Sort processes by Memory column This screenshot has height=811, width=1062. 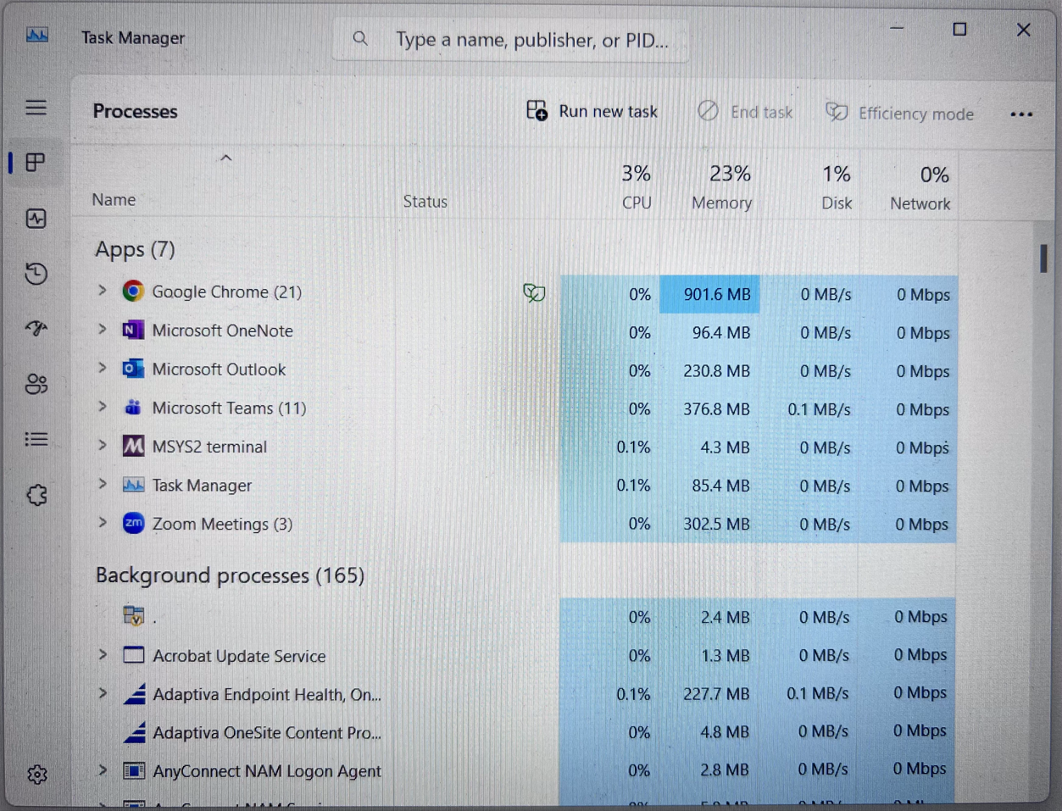[721, 187]
